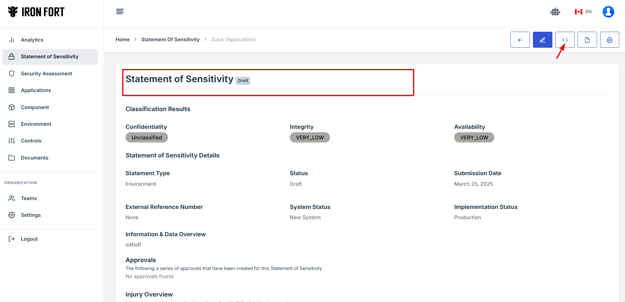Toggle the sidebar hamburger menu
The height and width of the screenshot is (302, 625).
pyautogui.click(x=120, y=12)
